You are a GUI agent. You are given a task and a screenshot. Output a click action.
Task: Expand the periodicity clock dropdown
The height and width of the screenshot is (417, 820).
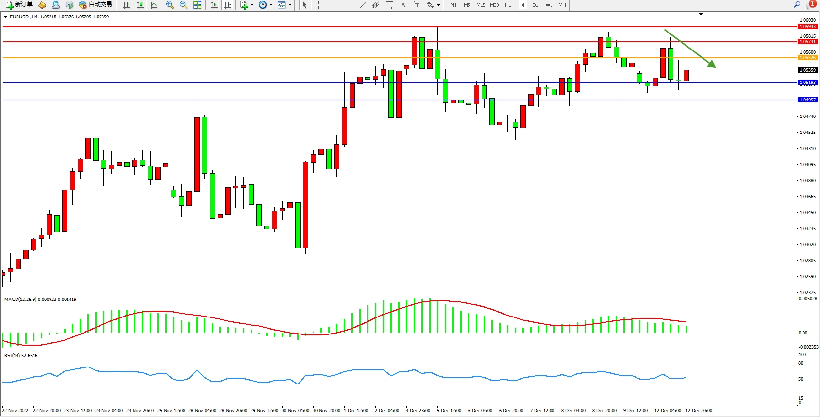(271, 5)
